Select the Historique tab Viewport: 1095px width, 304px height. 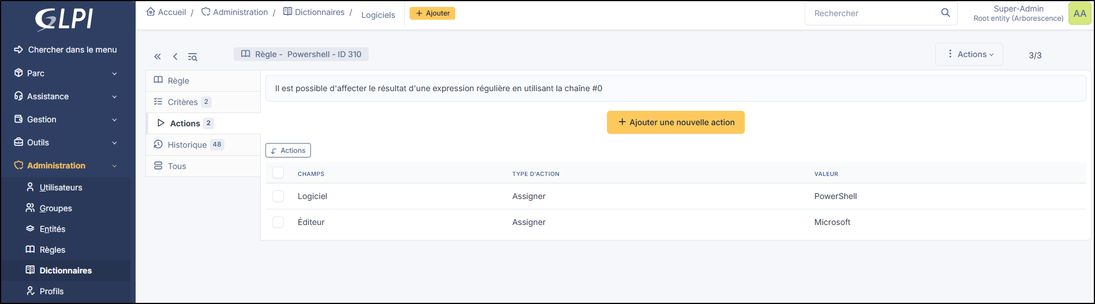pos(203,145)
